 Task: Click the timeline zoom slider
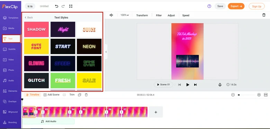(246, 95)
